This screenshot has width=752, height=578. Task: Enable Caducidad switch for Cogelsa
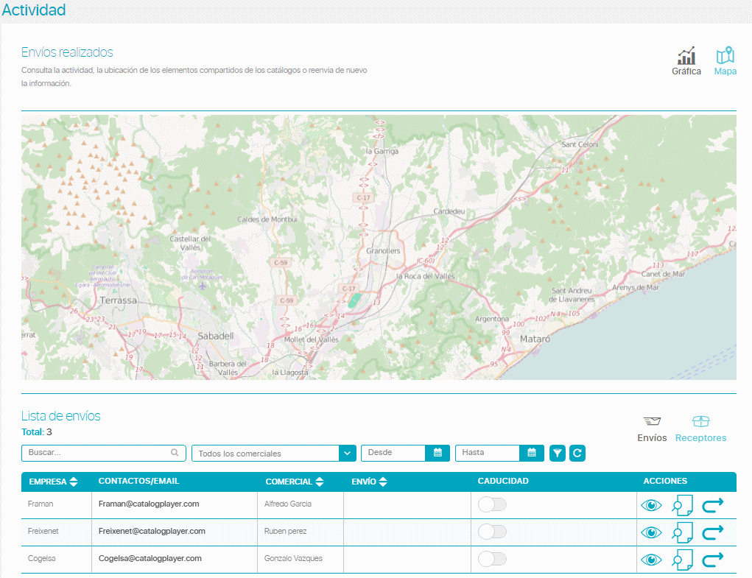492,559
